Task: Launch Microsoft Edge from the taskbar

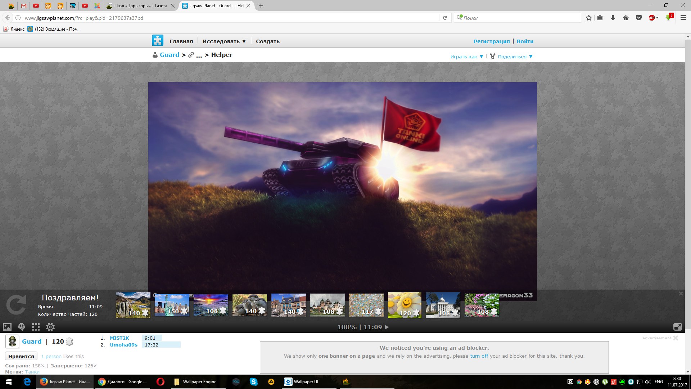Action: pyautogui.click(x=27, y=382)
